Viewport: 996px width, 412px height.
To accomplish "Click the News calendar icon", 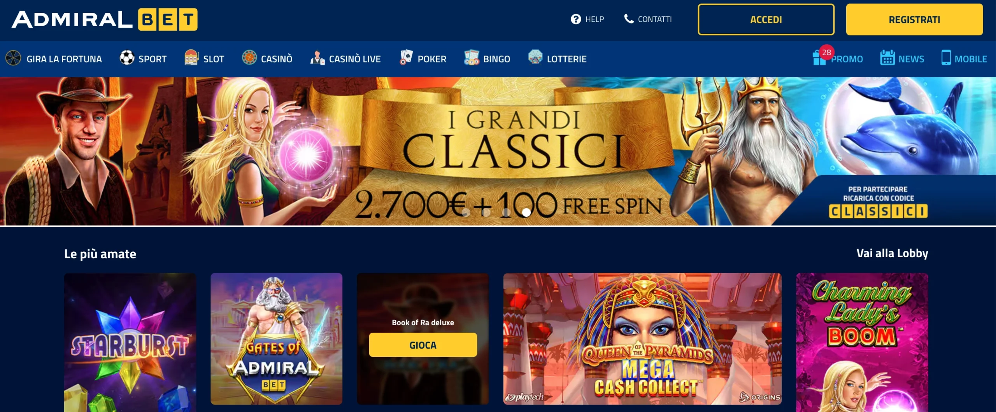I will point(887,58).
